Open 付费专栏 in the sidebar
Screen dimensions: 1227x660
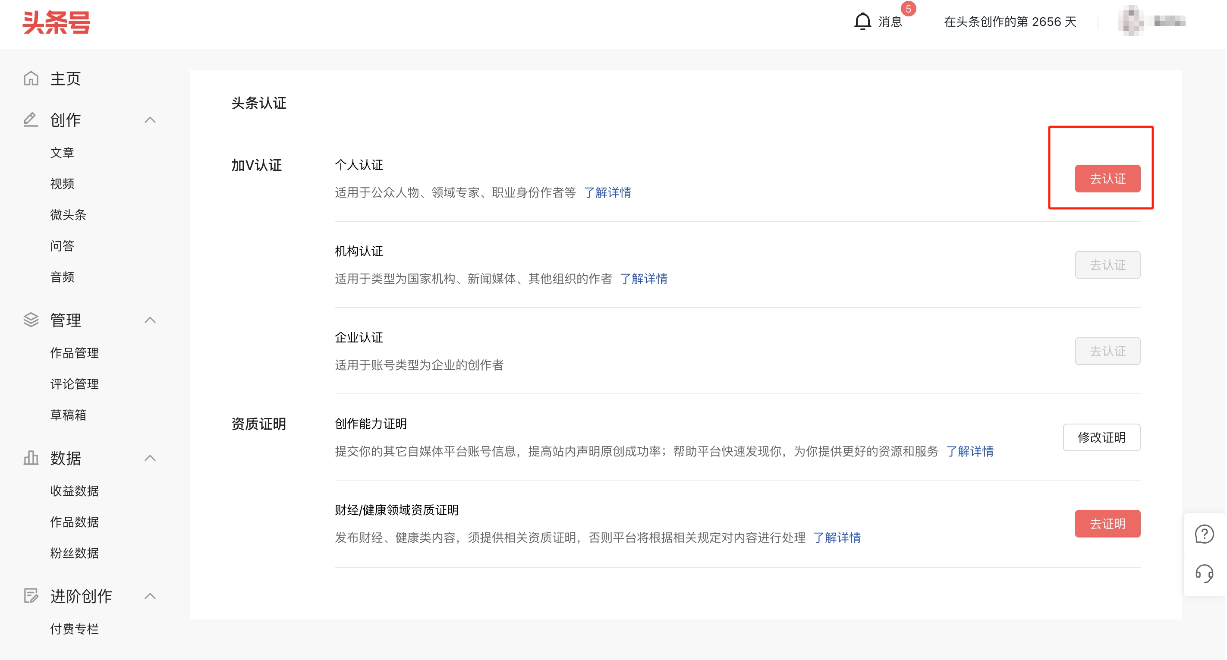point(74,629)
